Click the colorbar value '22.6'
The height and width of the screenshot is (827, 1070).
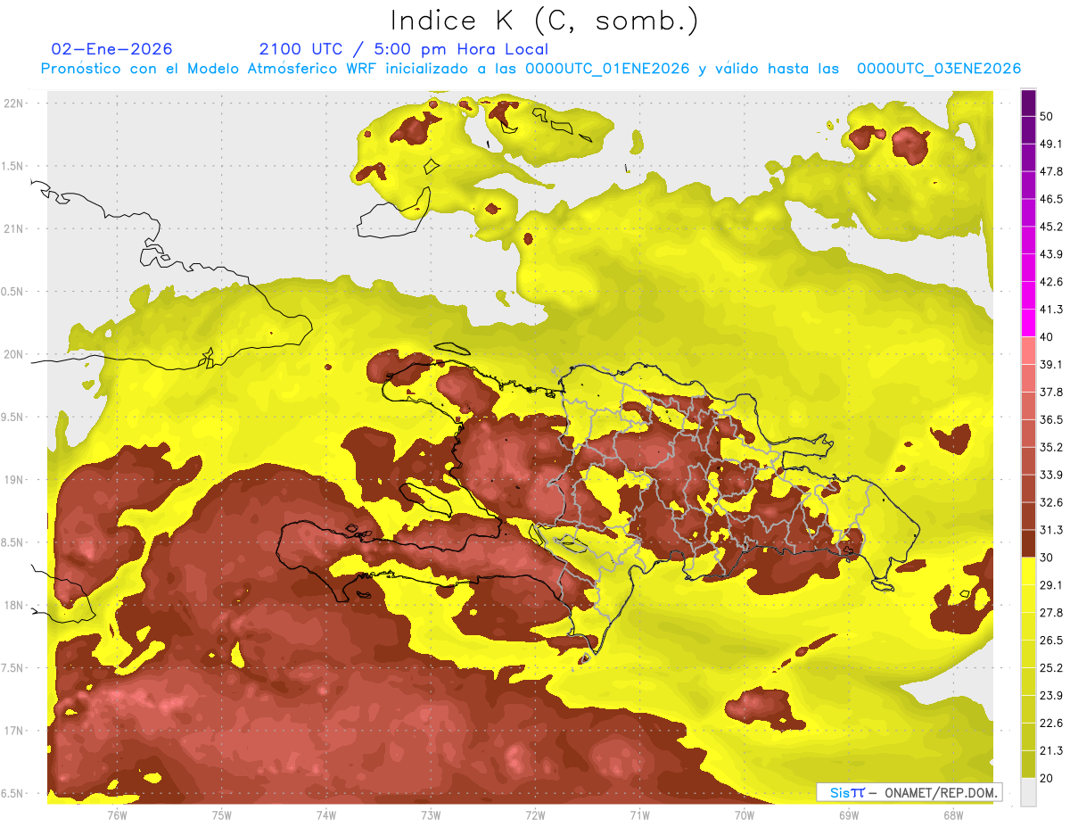click(1051, 723)
